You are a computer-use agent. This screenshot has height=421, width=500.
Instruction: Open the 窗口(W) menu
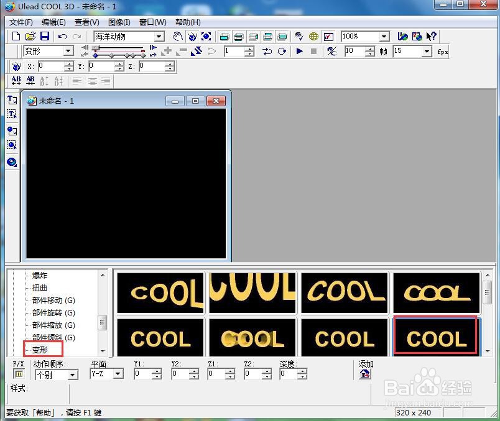pos(153,22)
